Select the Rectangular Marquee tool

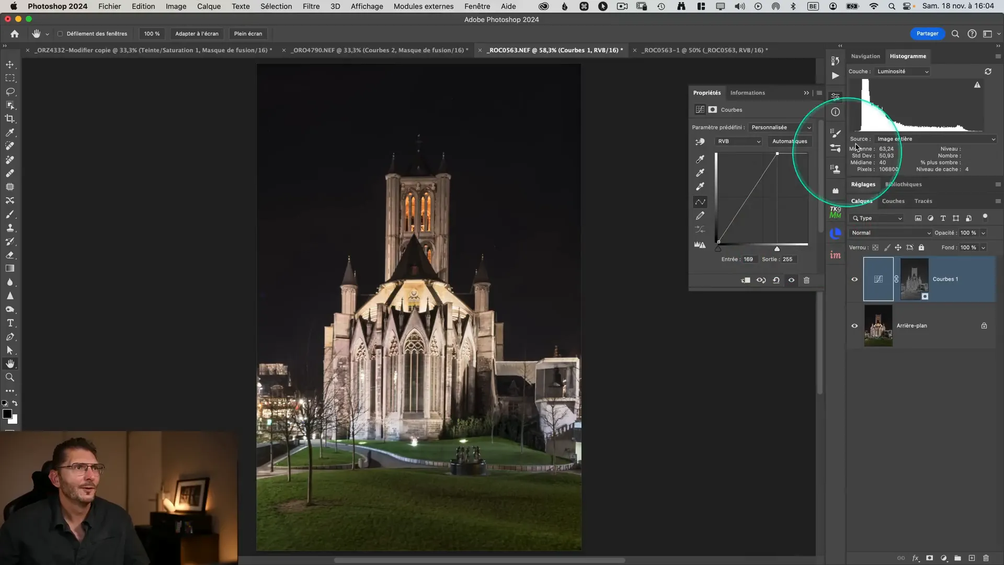click(x=10, y=78)
